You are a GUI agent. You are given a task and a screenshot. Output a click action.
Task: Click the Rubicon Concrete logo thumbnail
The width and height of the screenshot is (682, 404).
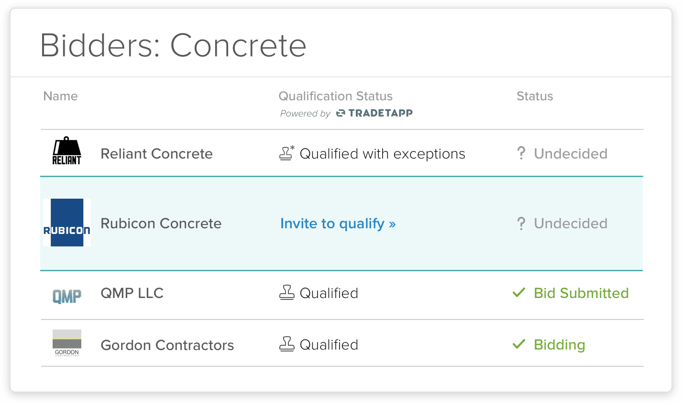click(67, 223)
